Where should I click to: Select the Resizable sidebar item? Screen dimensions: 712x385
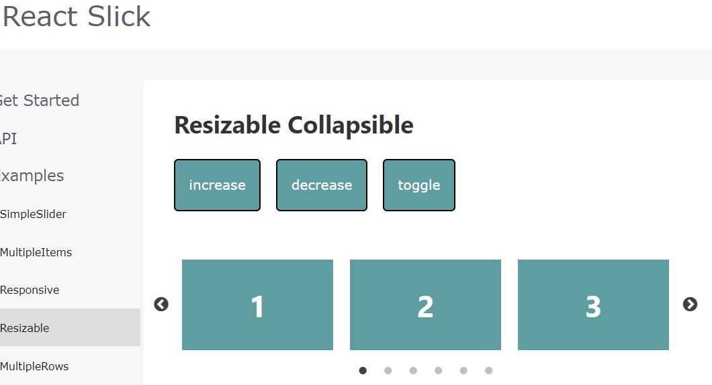[x=70, y=327]
